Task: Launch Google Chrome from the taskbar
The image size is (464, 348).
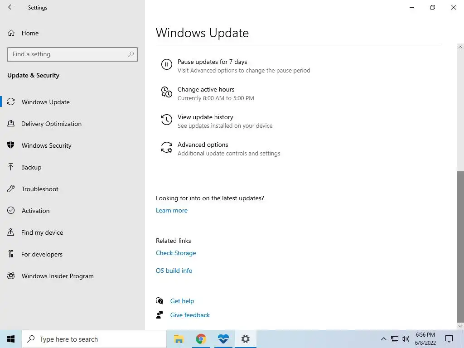Action: (x=201, y=339)
